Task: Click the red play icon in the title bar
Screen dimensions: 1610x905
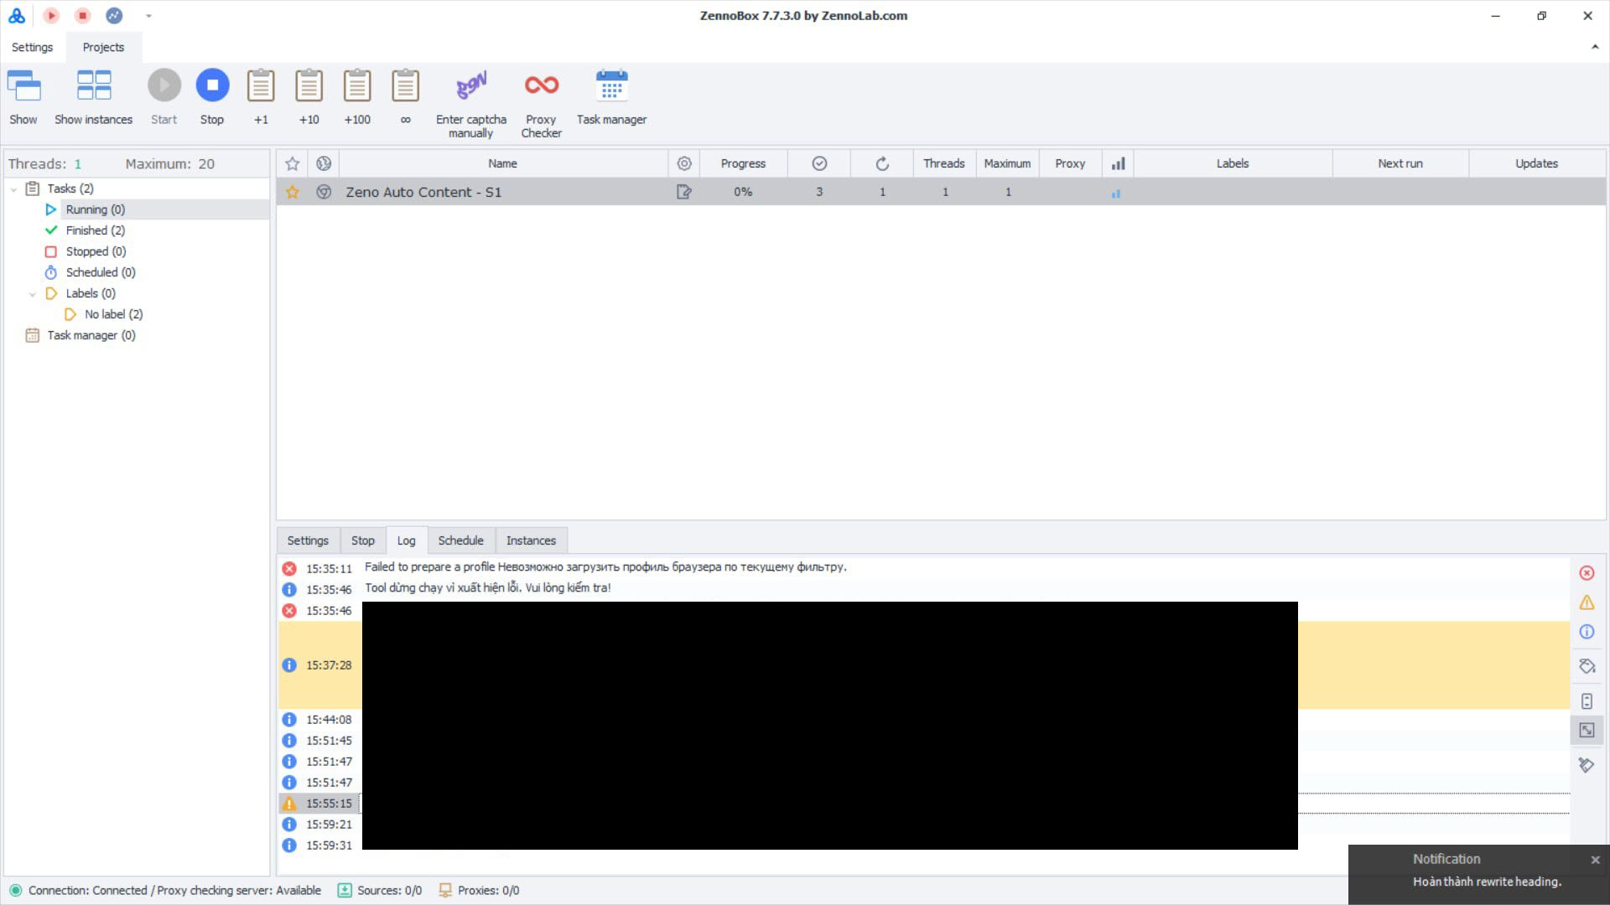Action: 51,15
